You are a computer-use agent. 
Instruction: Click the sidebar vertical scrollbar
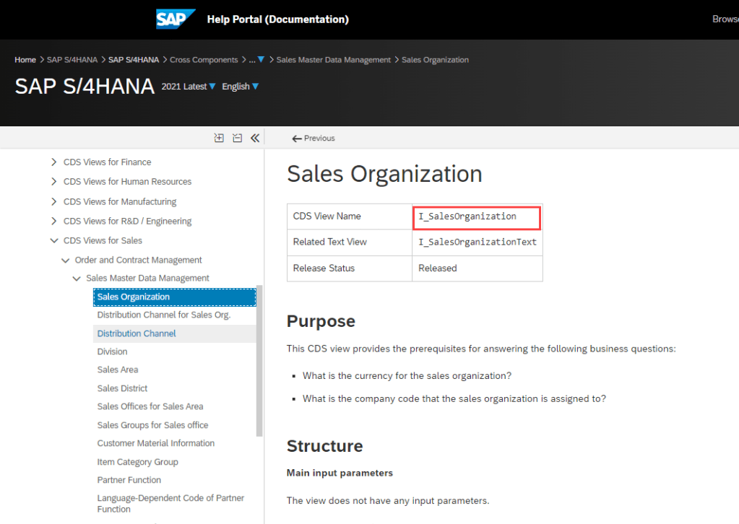pos(259,361)
